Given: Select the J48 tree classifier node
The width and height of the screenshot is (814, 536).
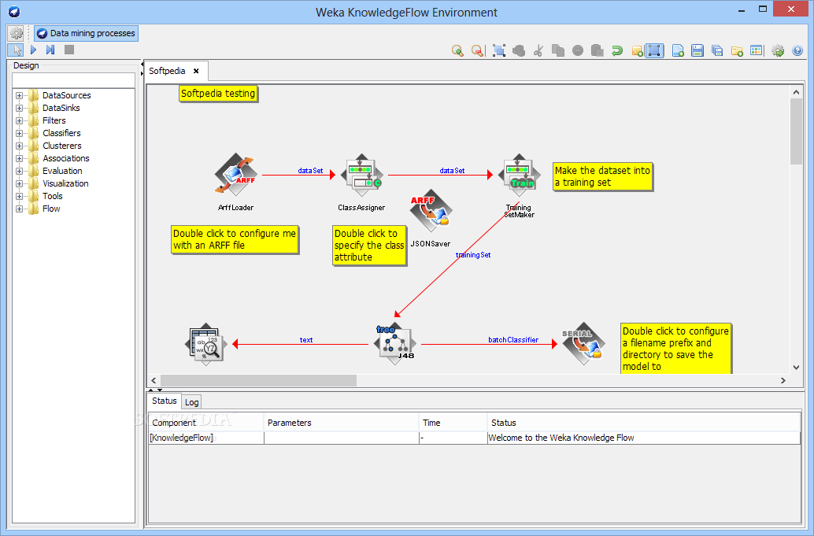Looking at the screenshot, I should pyautogui.click(x=394, y=343).
